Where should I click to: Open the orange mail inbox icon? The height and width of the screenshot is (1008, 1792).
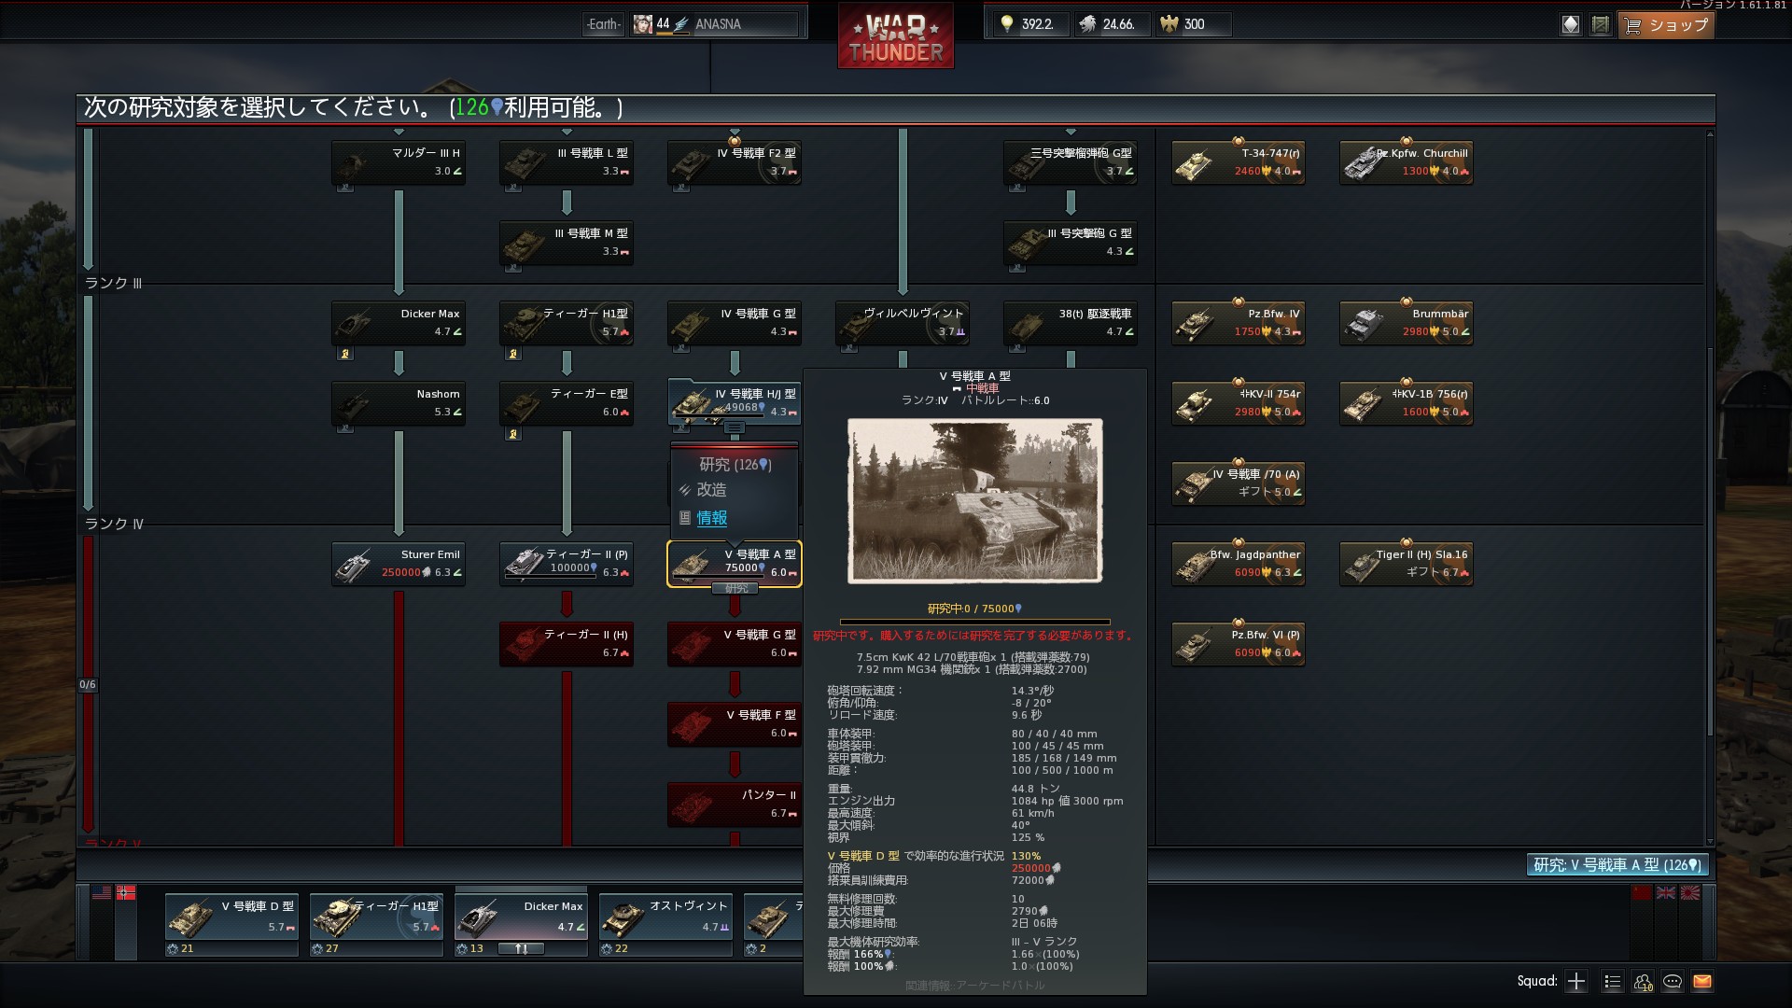pos(1701,981)
